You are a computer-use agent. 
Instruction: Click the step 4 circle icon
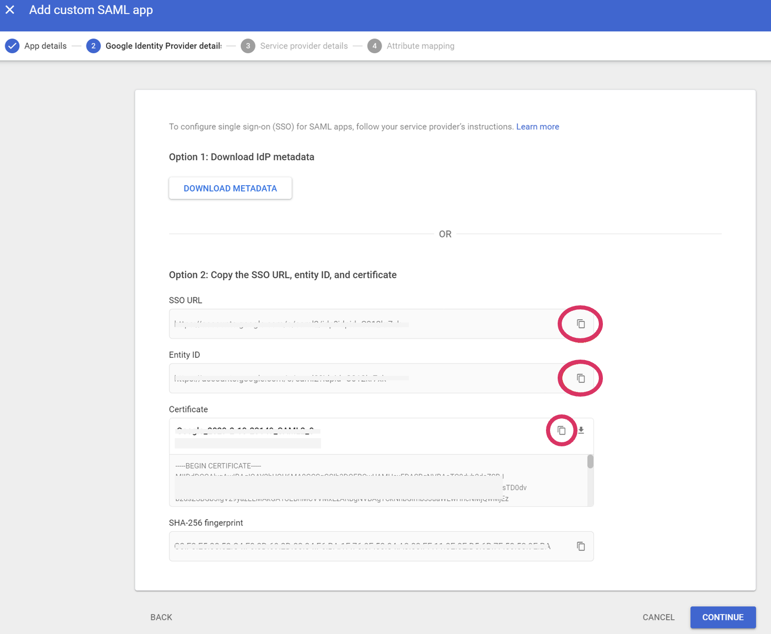coord(374,46)
